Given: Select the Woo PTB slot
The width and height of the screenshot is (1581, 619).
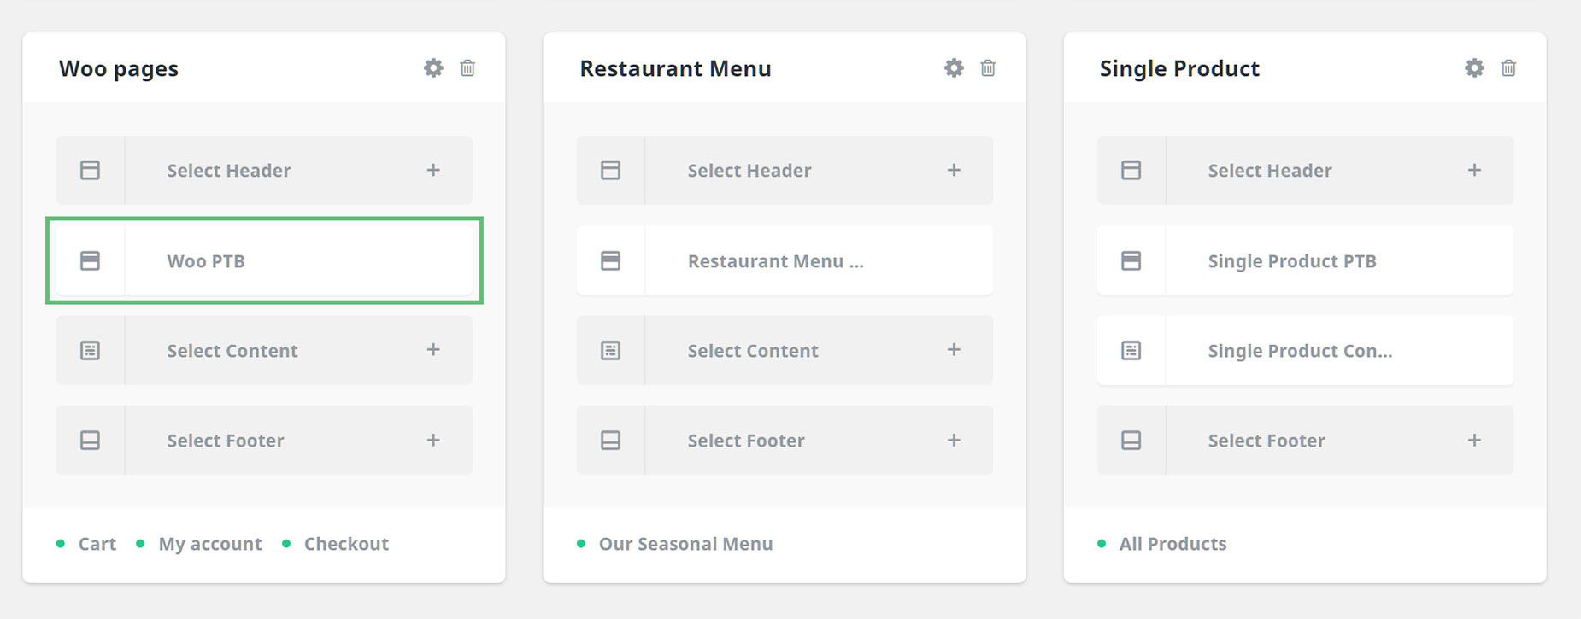Looking at the screenshot, I should (264, 260).
